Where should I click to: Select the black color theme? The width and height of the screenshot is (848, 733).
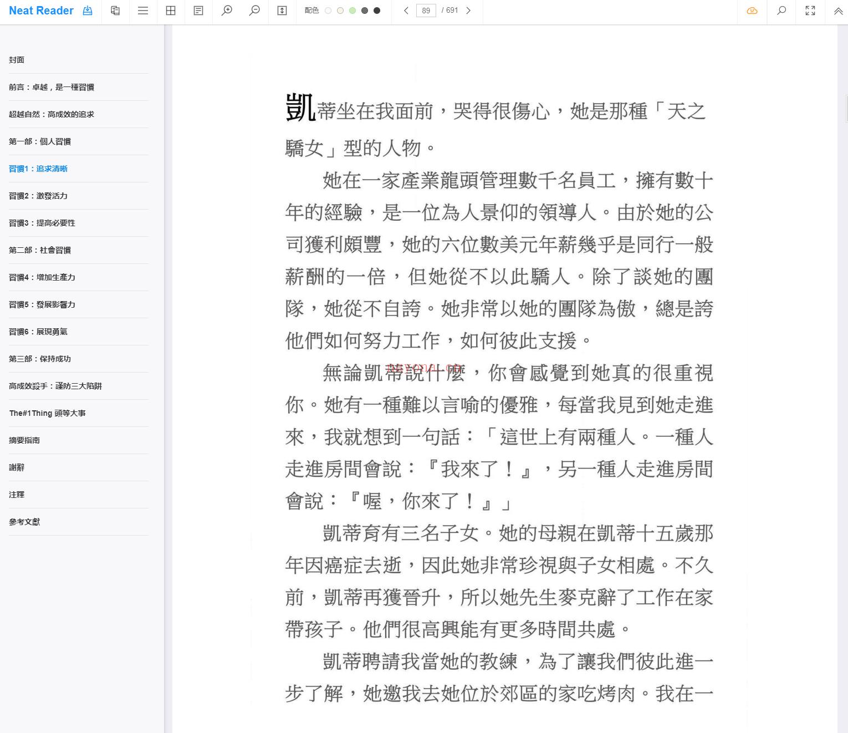point(377,11)
